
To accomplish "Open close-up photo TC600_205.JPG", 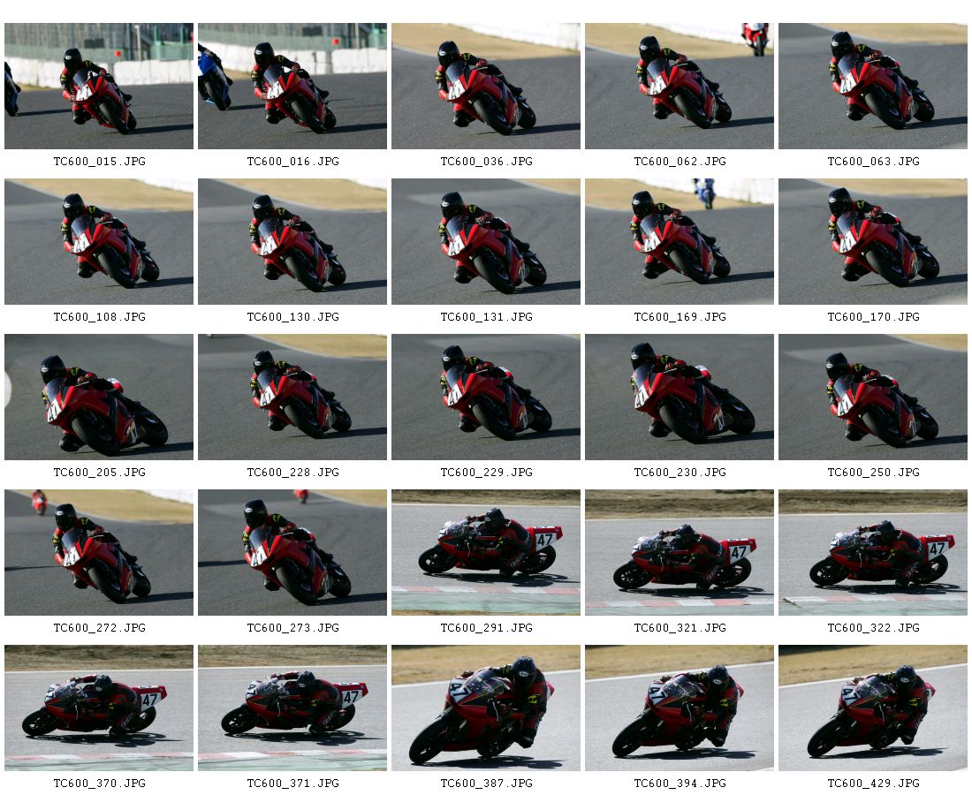I will 99,397.
